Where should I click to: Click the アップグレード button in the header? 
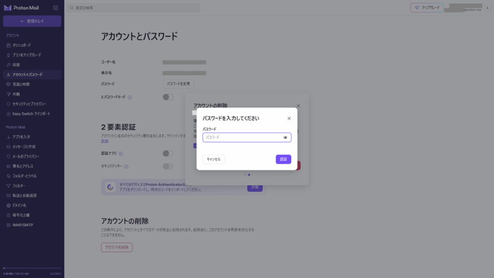coord(426,8)
